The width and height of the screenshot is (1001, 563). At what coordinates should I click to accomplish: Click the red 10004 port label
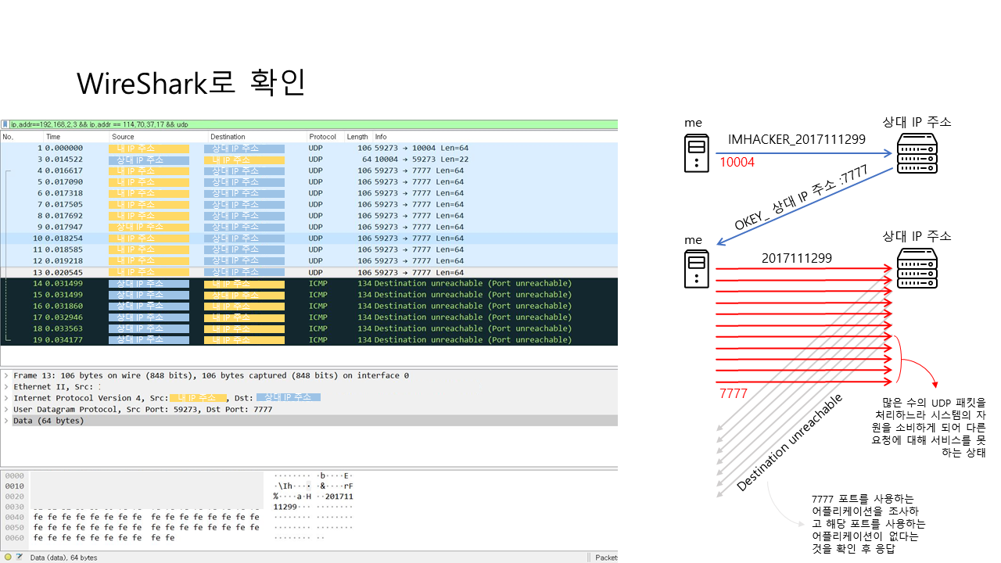tap(737, 163)
